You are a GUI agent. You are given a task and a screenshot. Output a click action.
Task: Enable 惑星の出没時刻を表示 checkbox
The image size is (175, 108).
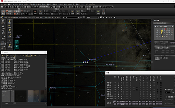[155, 48]
